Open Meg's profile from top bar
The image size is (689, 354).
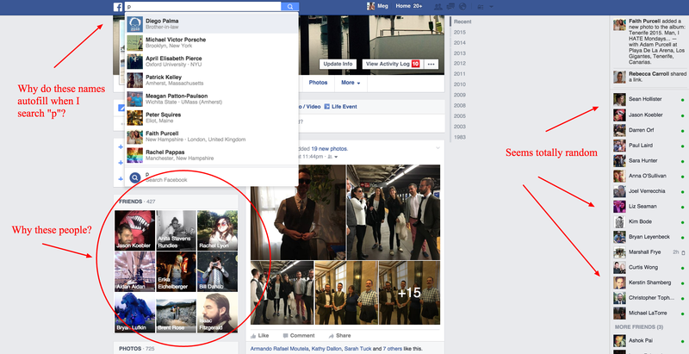[382, 6]
